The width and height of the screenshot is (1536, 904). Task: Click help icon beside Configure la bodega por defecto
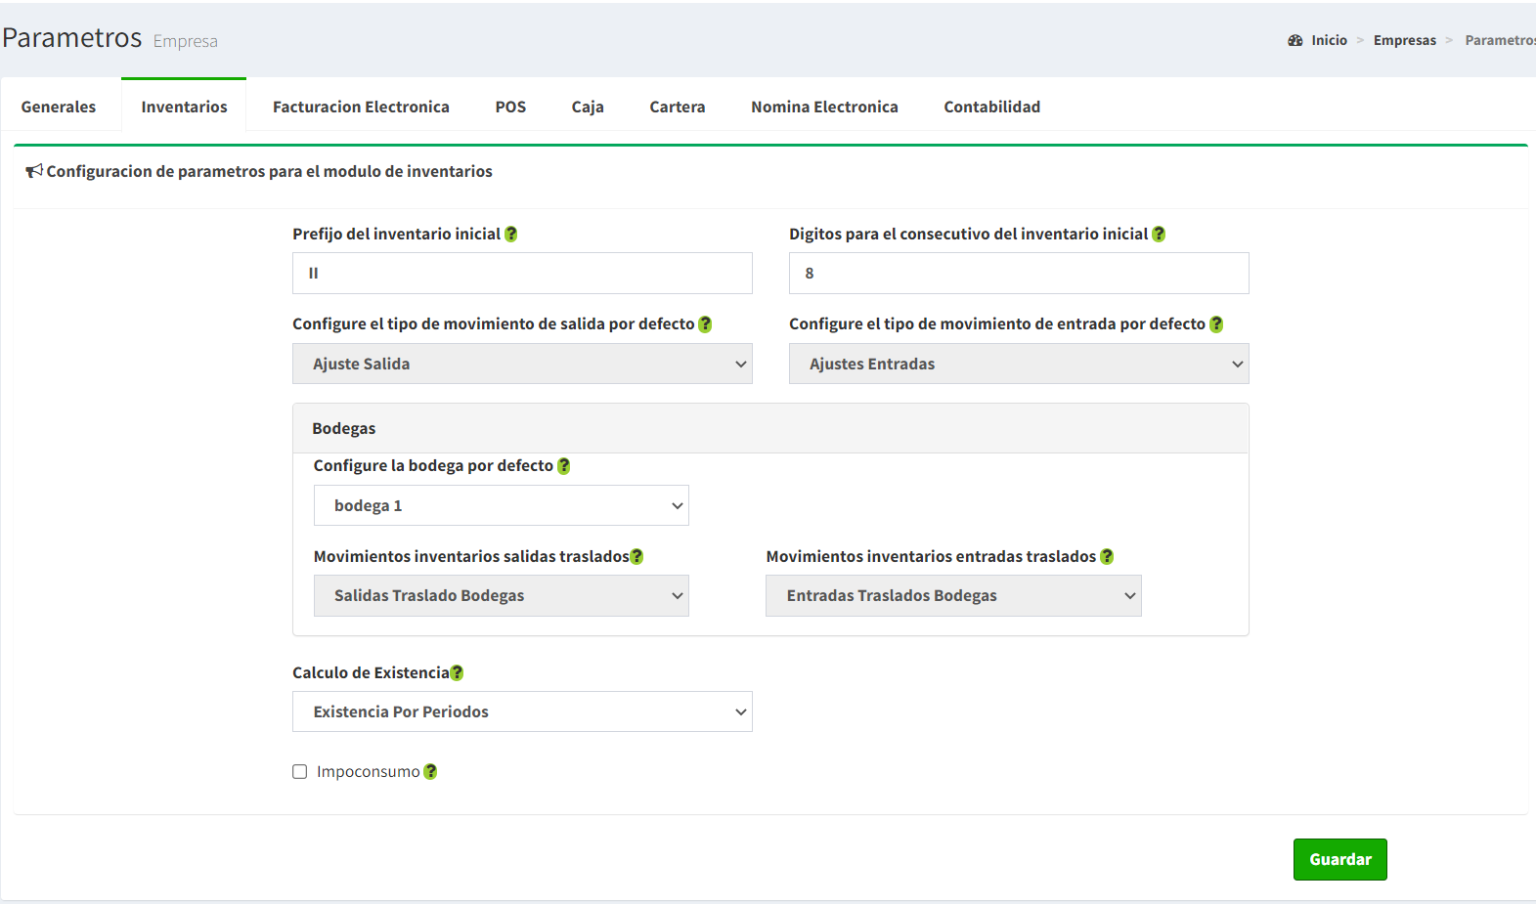564,466
